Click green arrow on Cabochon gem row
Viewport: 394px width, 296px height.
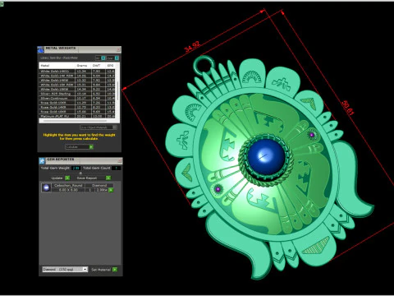click(x=111, y=190)
